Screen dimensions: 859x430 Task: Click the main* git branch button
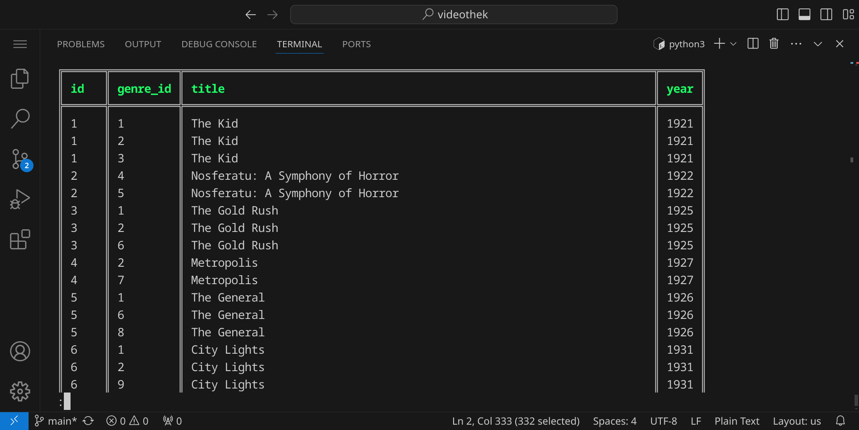point(56,421)
